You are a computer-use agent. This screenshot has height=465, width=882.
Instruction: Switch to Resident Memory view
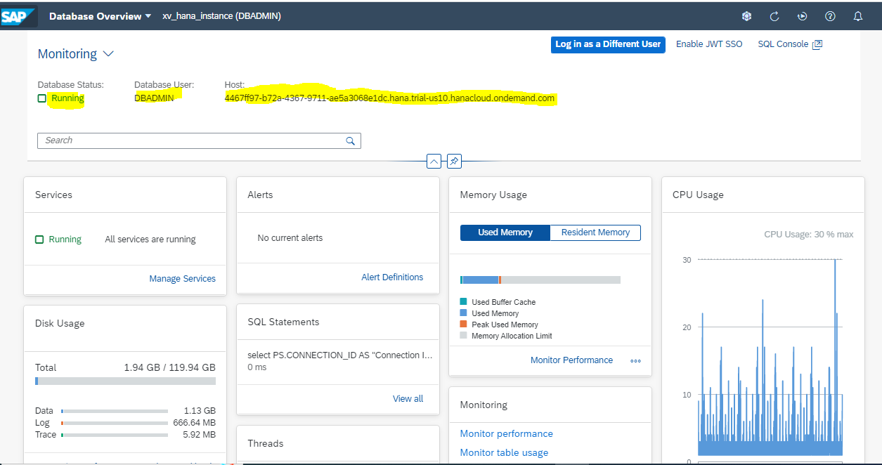(595, 232)
